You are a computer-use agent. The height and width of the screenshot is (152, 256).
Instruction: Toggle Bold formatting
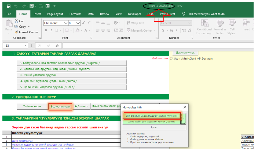[x=46, y=31]
